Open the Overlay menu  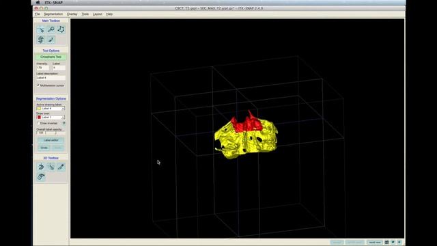[x=72, y=14]
